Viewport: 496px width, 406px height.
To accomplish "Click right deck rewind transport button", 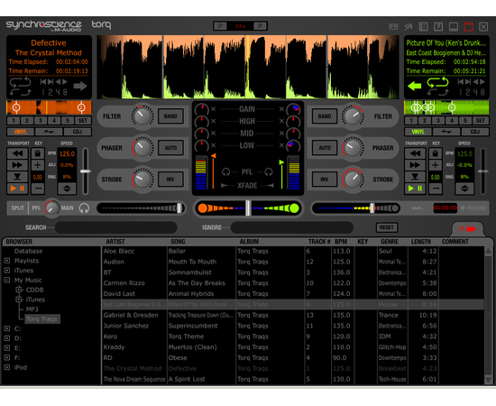I will (x=415, y=153).
